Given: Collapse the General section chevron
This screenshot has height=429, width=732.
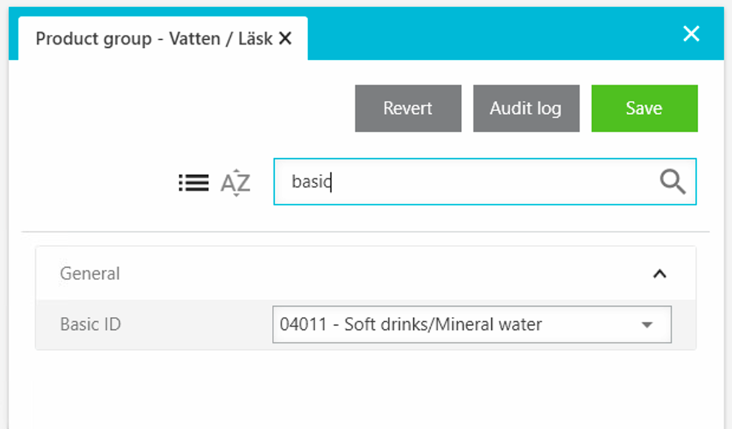Looking at the screenshot, I should coord(660,274).
